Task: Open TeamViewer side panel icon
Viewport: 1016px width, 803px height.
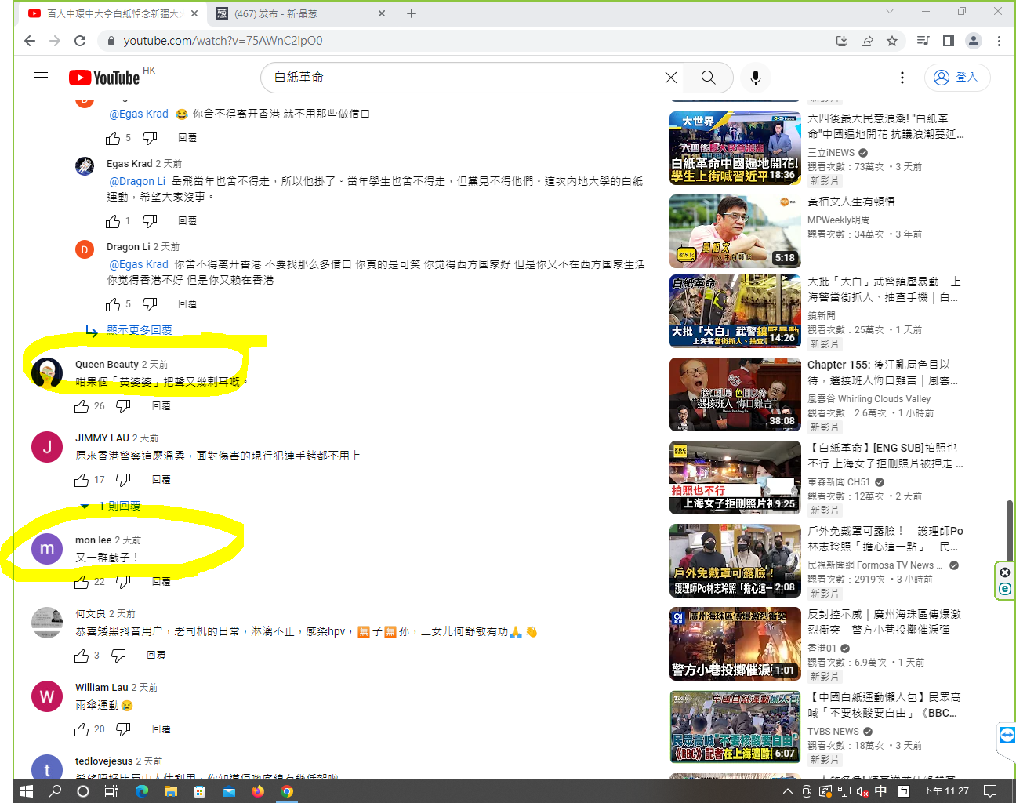Action: pos(1007,735)
